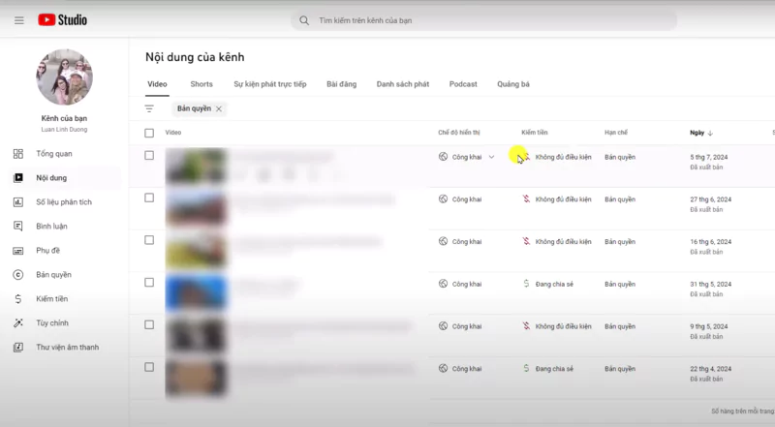Open the Danh sách phát tab
The width and height of the screenshot is (775, 427).
coord(403,84)
